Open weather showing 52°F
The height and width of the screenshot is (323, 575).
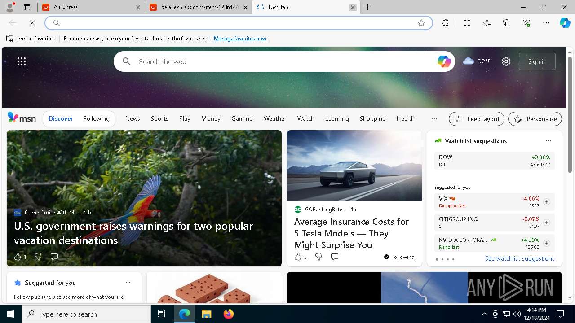[x=477, y=61]
